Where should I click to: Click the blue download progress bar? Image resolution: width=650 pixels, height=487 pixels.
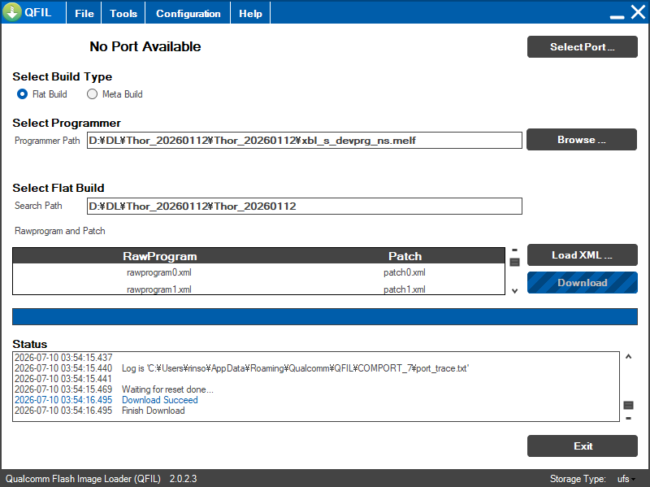click(325, 316)
